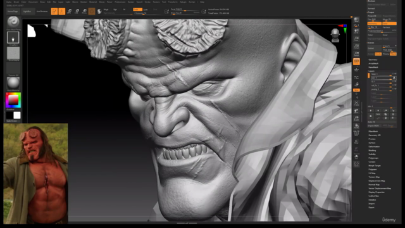This screenshot has height=228, width=405.
Task: Click the Rotate view icon on shelf
Action: point(356,126)
